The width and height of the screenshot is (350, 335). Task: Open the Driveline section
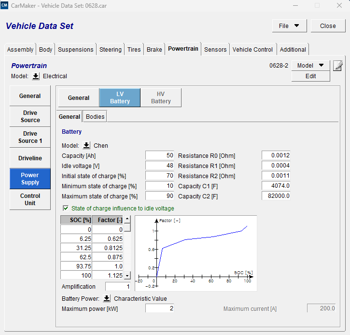pos(30,158)
